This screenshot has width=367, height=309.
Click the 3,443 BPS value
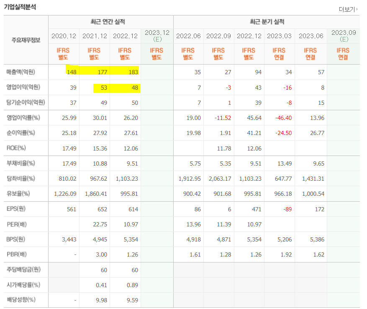(x=69, y=239)
